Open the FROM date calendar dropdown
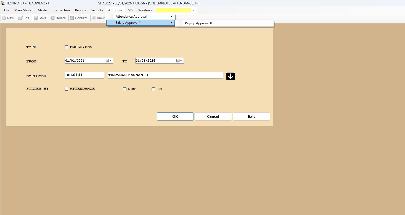The width and height of the screenshot is (405, 215). pyautogui.click(x=109, y=61)
